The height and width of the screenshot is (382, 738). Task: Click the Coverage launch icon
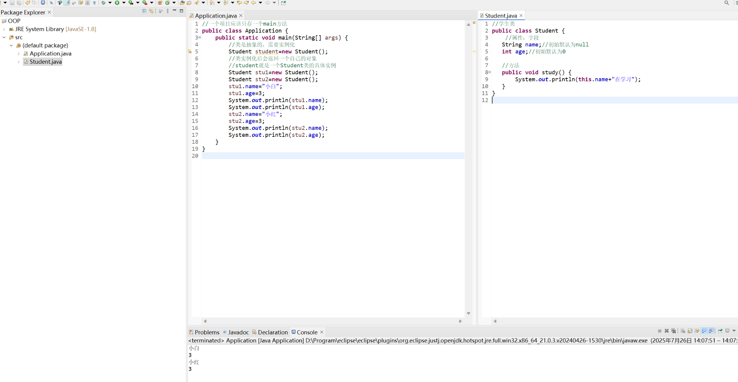pyautogui.click(x=131, y=3)
